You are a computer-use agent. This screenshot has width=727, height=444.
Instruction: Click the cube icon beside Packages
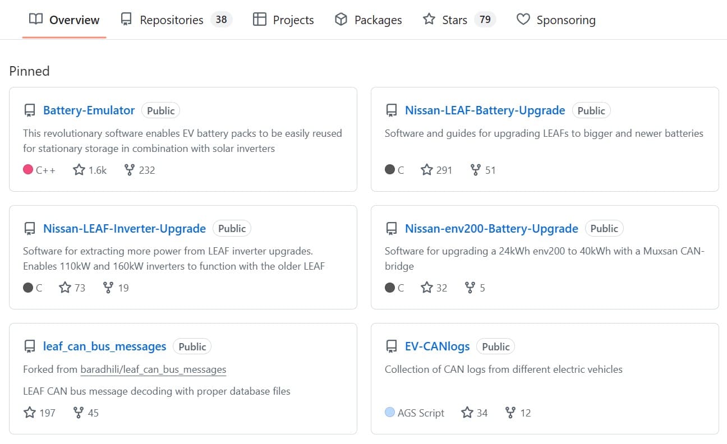[x=341, y=20]
